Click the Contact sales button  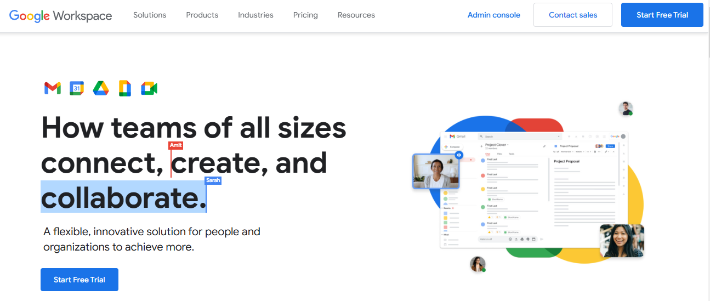pos(573,15)
